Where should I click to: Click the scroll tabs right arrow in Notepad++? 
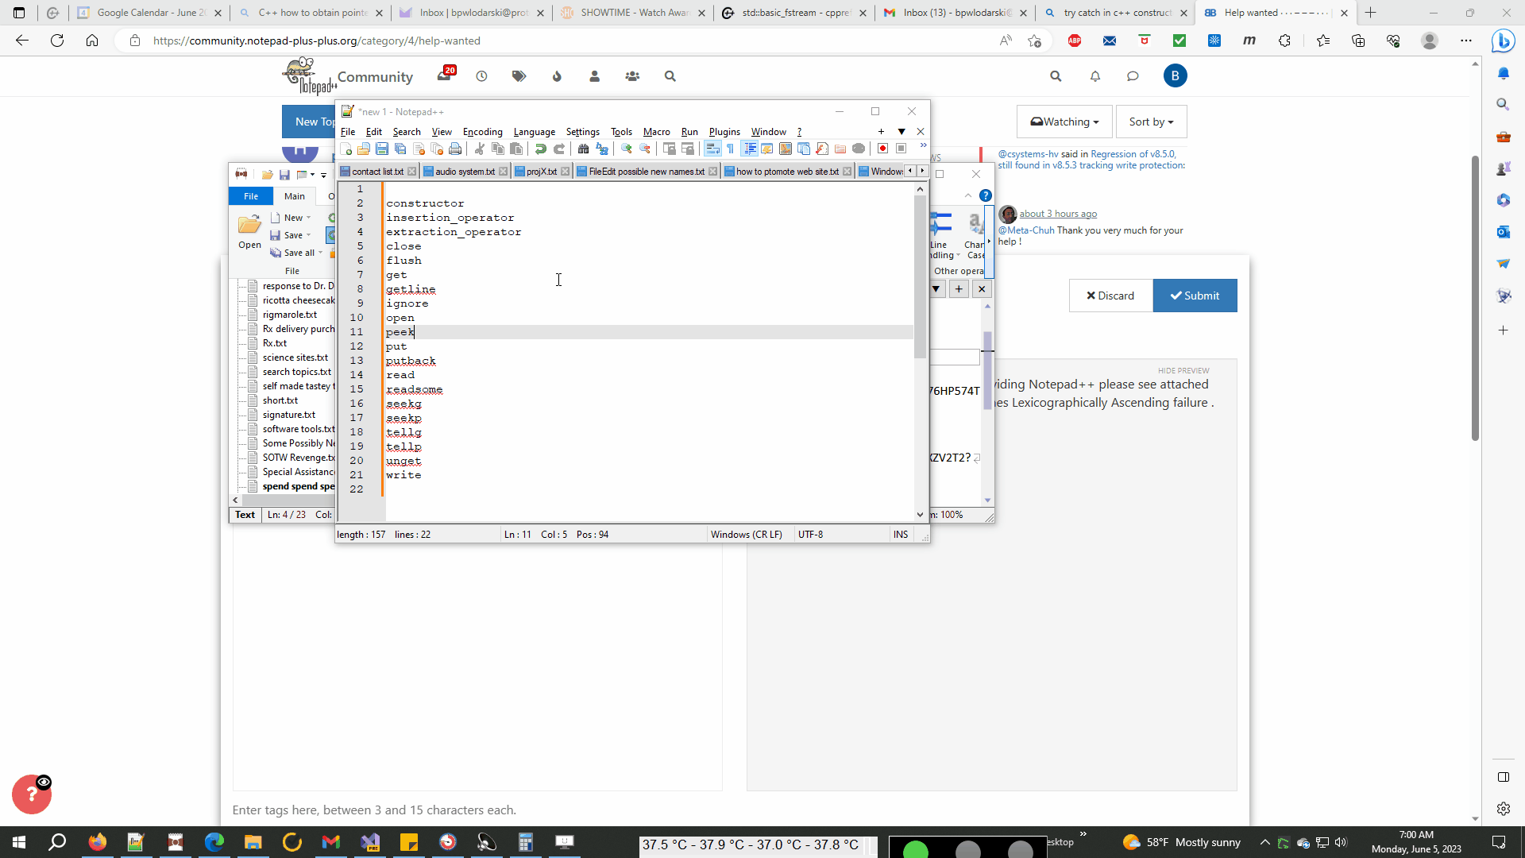click(922, 171)
